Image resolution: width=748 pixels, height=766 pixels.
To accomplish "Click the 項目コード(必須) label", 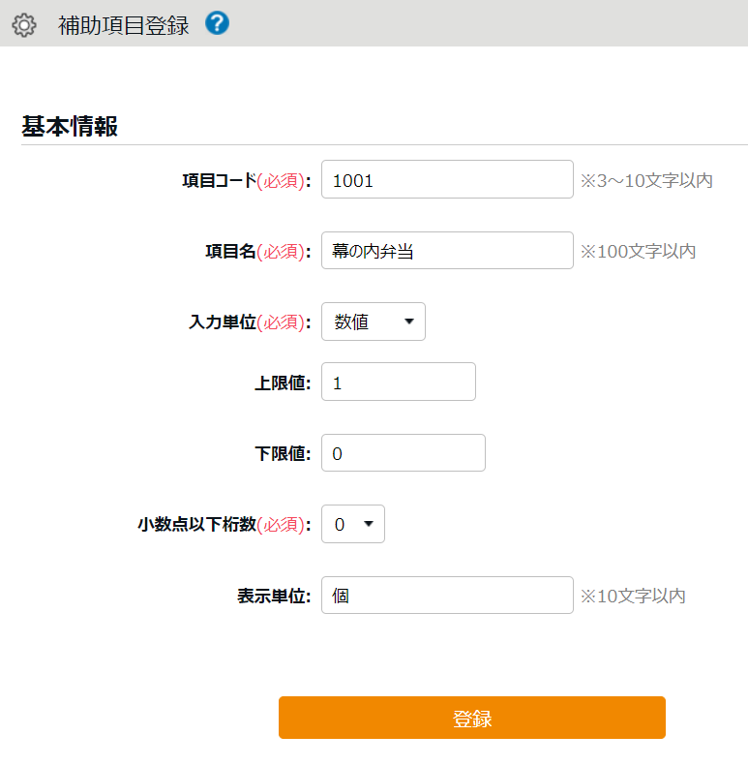I will point(246,180).
